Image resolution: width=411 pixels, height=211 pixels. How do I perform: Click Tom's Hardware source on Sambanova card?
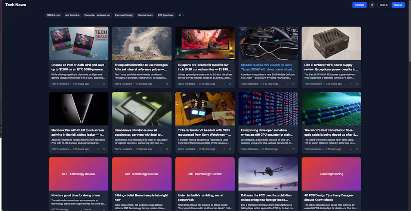[123, 149]
